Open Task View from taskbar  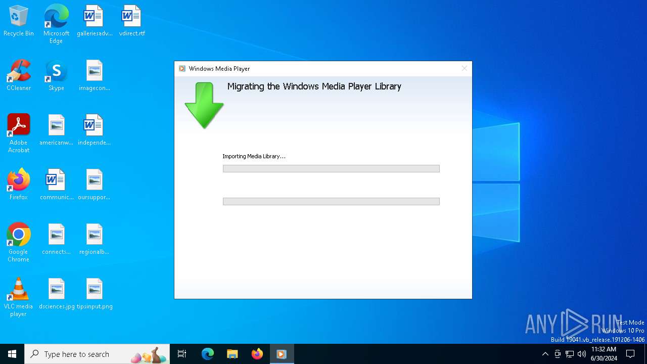coord(182,354)
